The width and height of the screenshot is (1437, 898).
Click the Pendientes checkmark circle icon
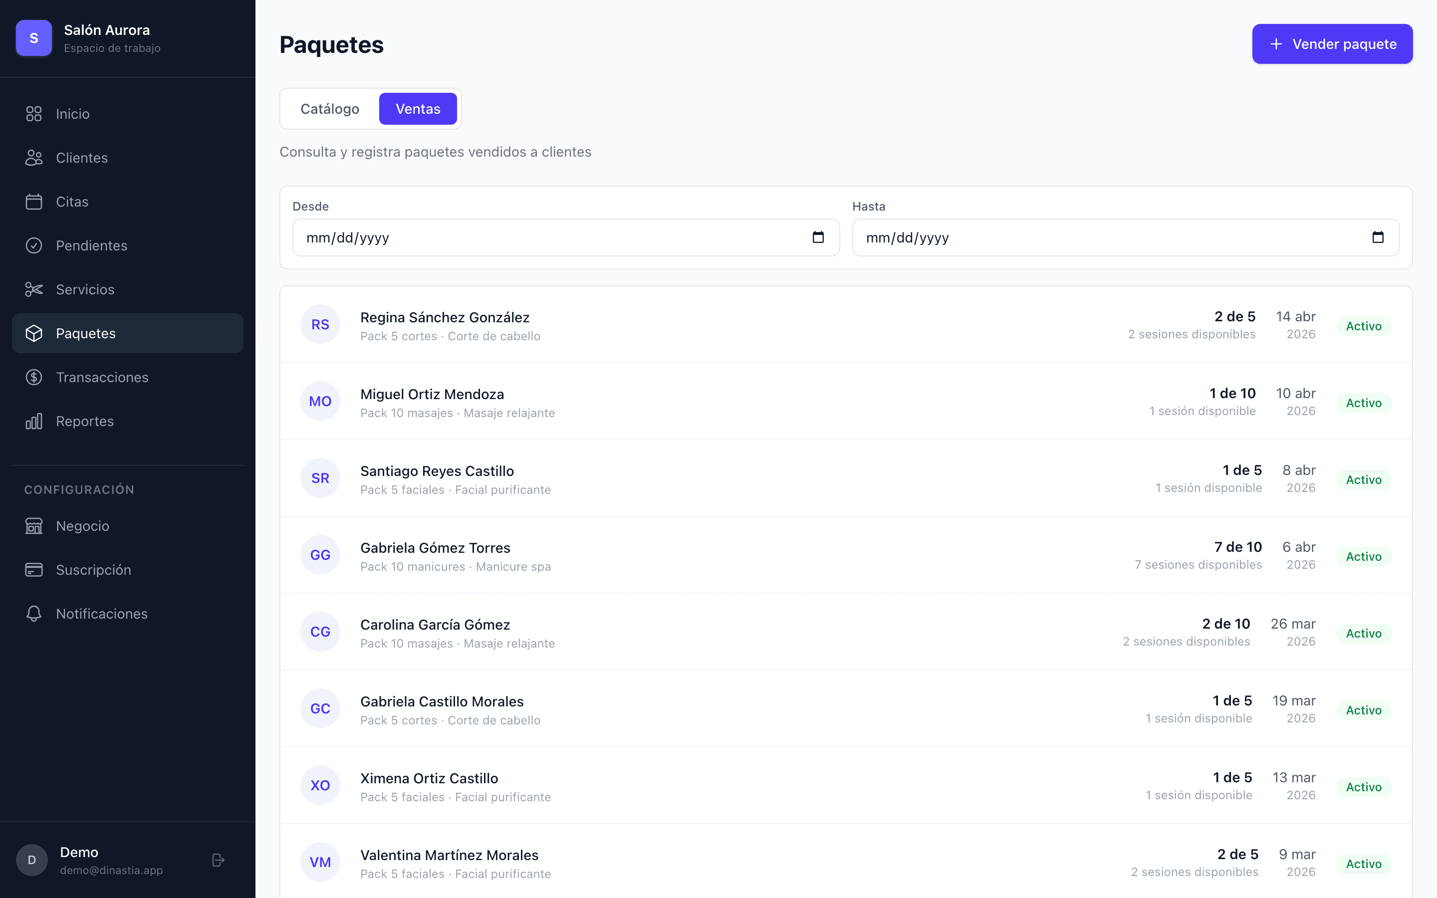[34, 246]
